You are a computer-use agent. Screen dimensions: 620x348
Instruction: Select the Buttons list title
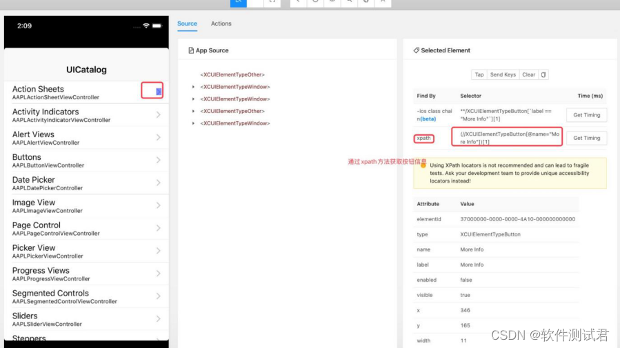click(26, 157)
